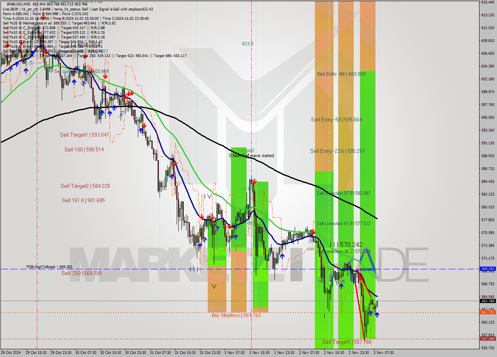The width and height of the screenshot is (497, 357).
Task: Click 'Sell 250 | 569.109' label
Action: pos(82,273)
